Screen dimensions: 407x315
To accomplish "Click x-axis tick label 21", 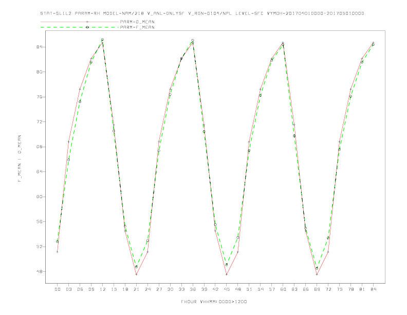I will [136, 289].
